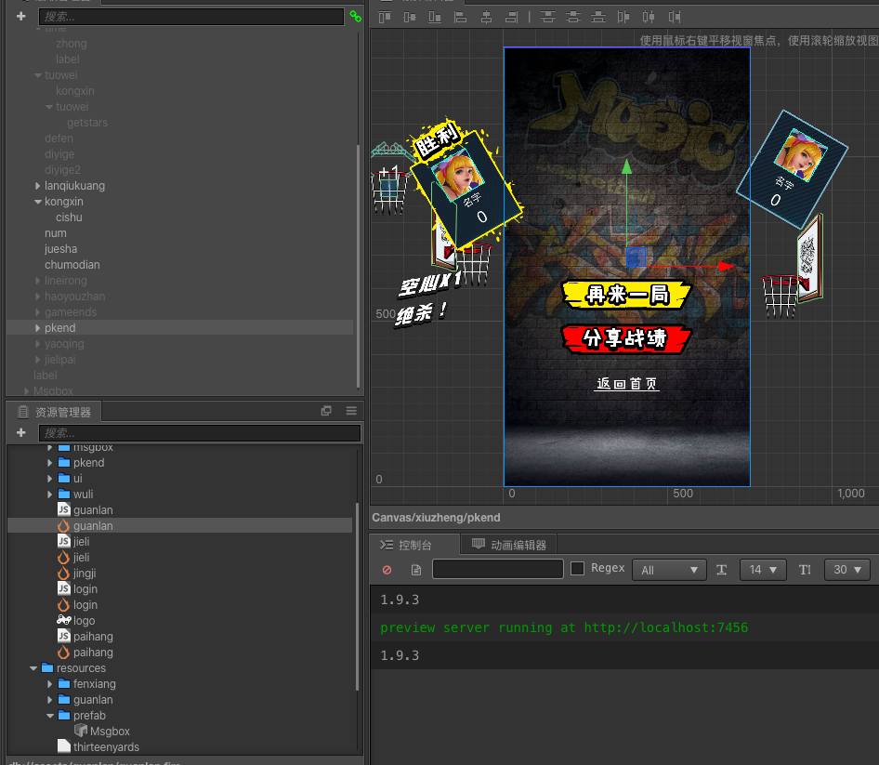Open the console log file icon
This screenshot has width=879, height=765.
416,570
